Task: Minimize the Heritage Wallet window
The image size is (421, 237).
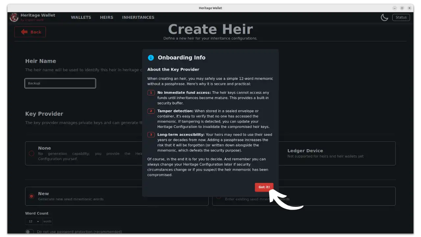Action: pos(394,8)
